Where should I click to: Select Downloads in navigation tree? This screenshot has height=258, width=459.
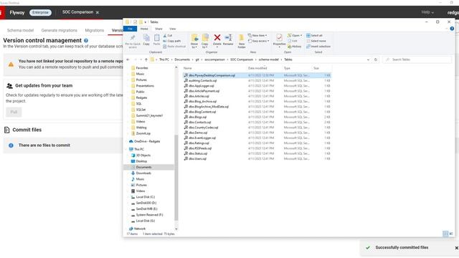pyautogui.click(x=143, y=173)
